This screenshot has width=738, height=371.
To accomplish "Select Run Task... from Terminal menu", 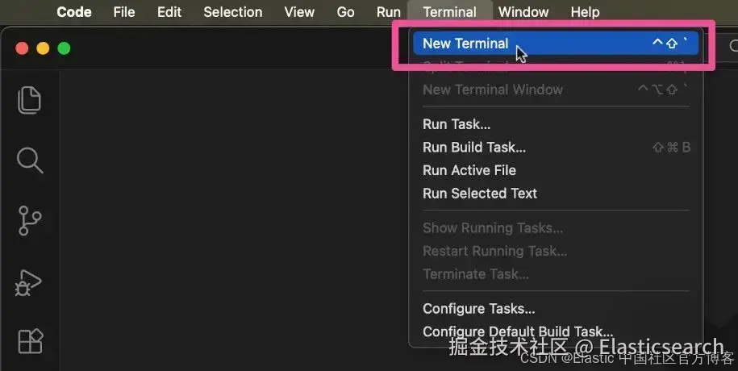I will click(556, 124).
